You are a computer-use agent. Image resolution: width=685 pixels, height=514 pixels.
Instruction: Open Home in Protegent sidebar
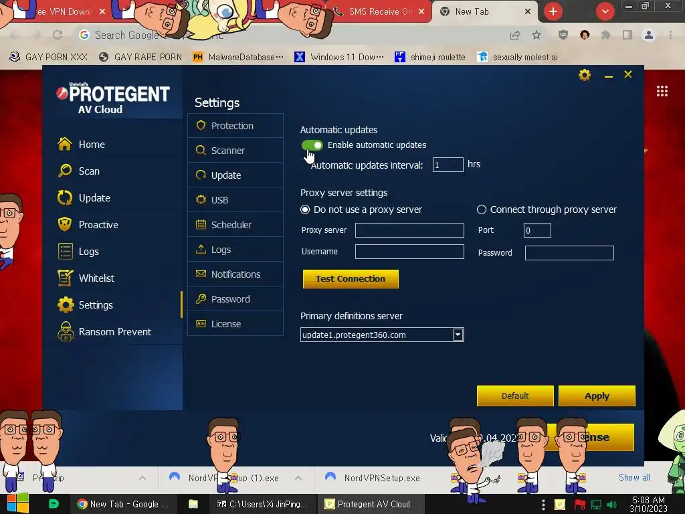[x=91, y=145]
